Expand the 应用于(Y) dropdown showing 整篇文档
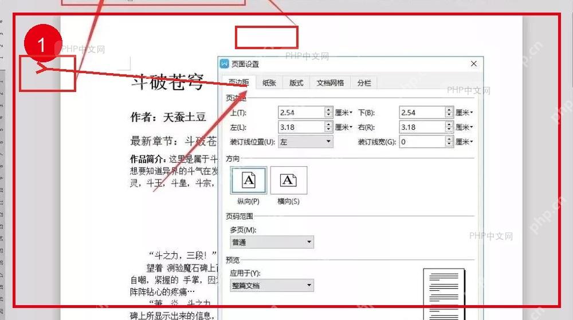573x320 pixels. point(272,285)
